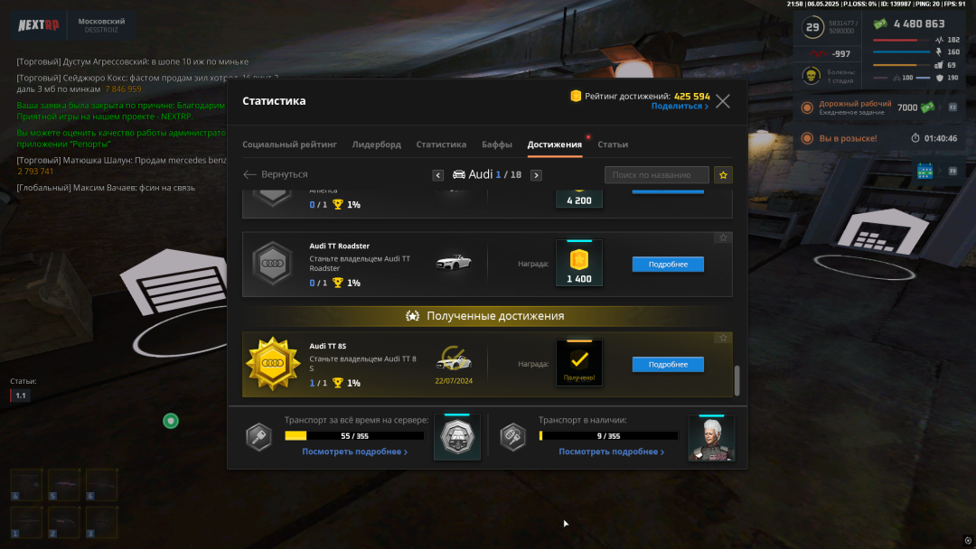Screen dimensions: 976x549
Task: Select inventory slot 1
Action: (26, 522)
